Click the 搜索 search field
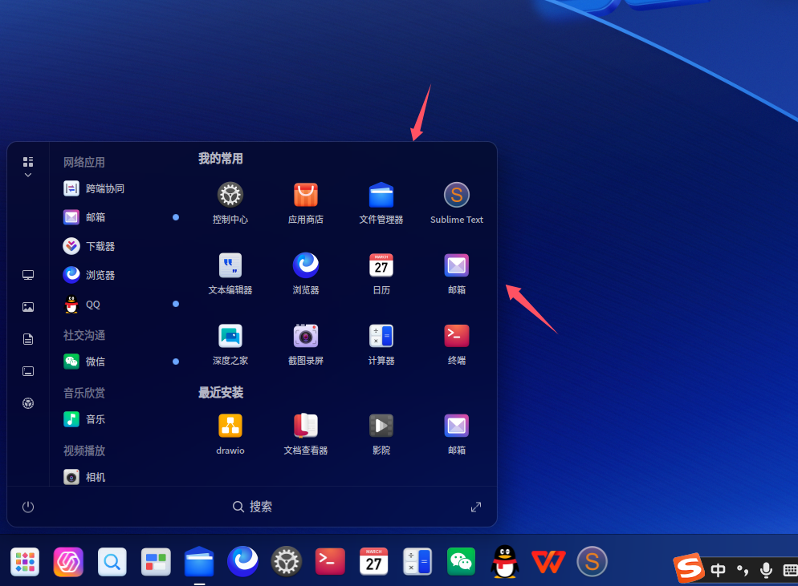 click(x=252, y=507)
